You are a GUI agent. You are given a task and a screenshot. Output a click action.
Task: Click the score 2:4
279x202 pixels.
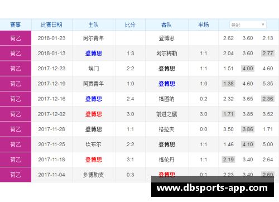[130, 99]
